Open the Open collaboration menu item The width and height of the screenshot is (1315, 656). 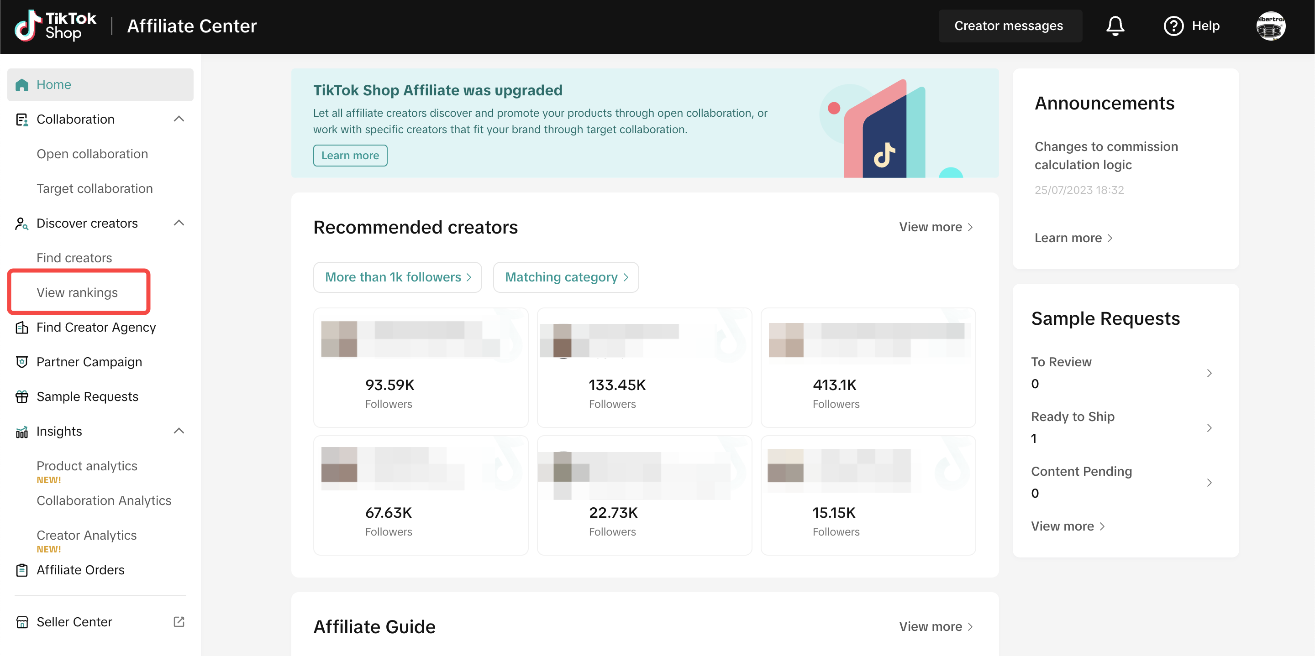point(92,154)
